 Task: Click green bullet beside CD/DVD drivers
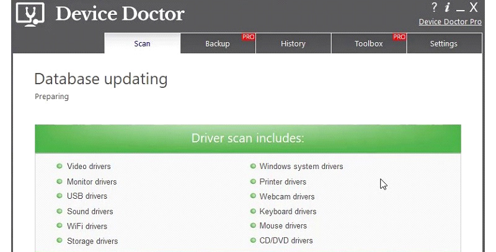[253, 240]
